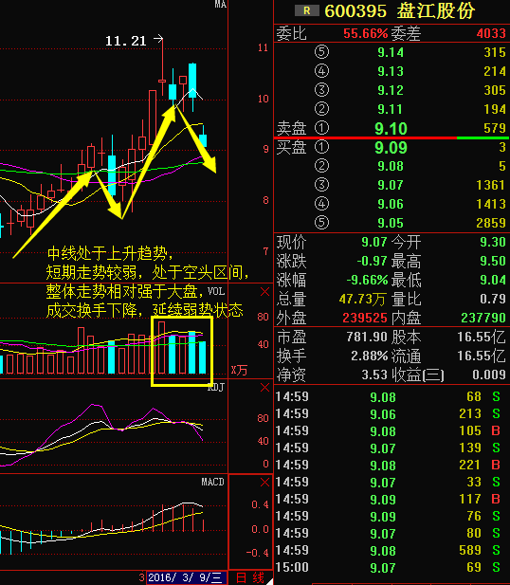Click the 换手 value 2.88%

(x=370, y=356)
